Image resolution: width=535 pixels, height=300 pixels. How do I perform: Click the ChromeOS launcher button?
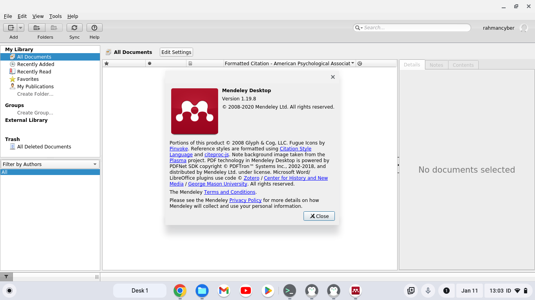click(9, 291)
